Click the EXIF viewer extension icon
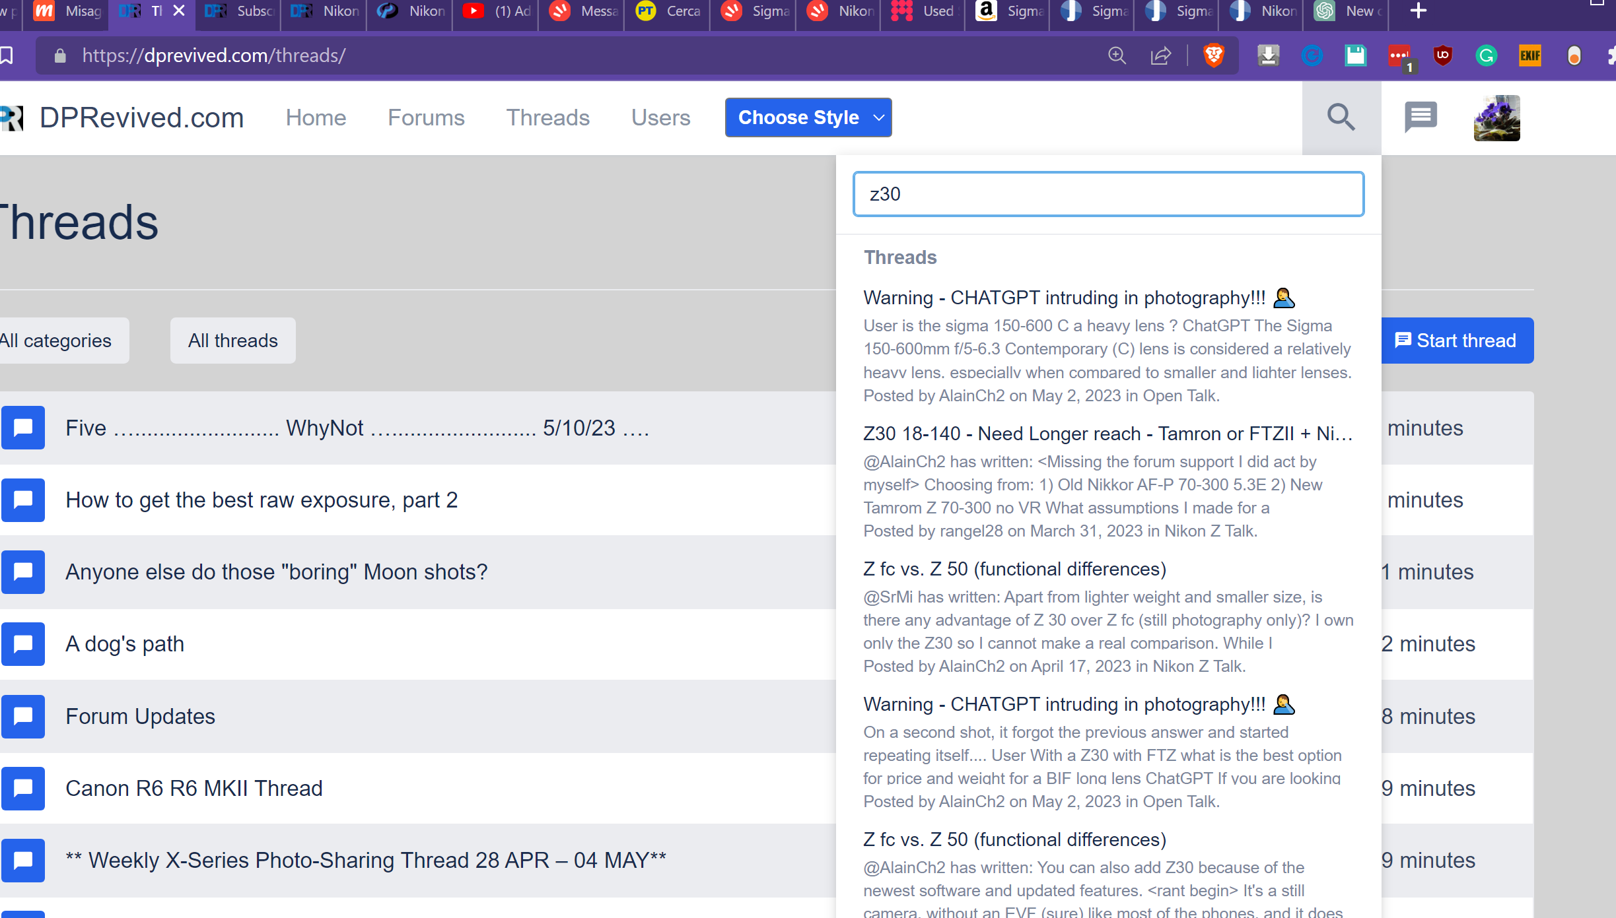 click(x=1529, y=55)
